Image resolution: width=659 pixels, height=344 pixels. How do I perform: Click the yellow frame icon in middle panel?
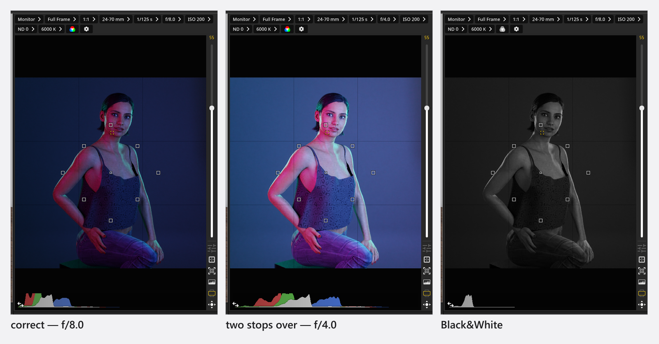click(x=427, y=293)
